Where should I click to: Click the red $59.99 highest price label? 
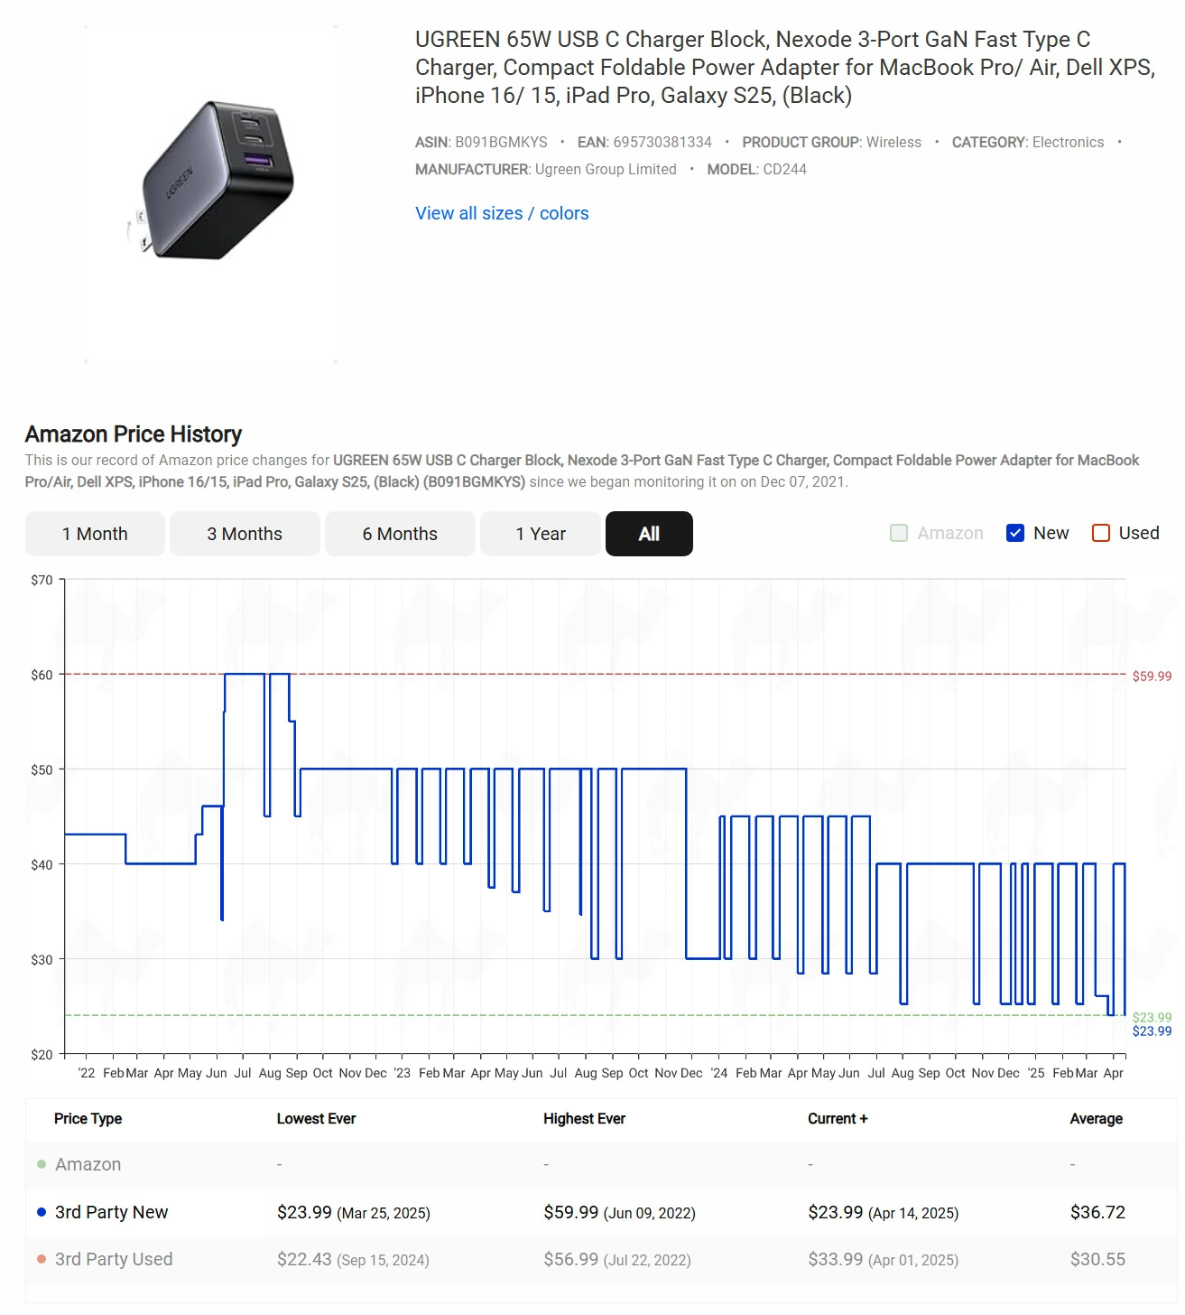click(1152, 676)
